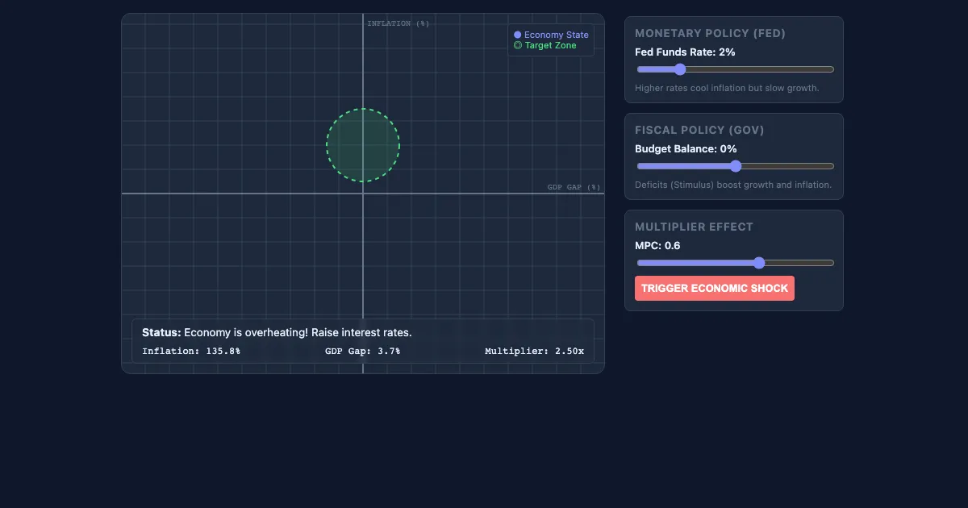Click the MPC slider handle
Screen dimensions: 968x508
(x=758, y=263)
